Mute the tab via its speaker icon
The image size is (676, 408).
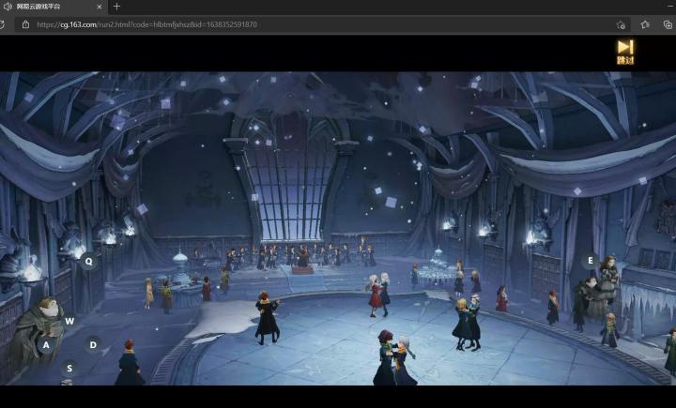click(x=8, y=7)
